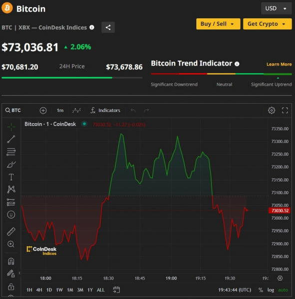Switch chart range to 1Y

point(90,290)
